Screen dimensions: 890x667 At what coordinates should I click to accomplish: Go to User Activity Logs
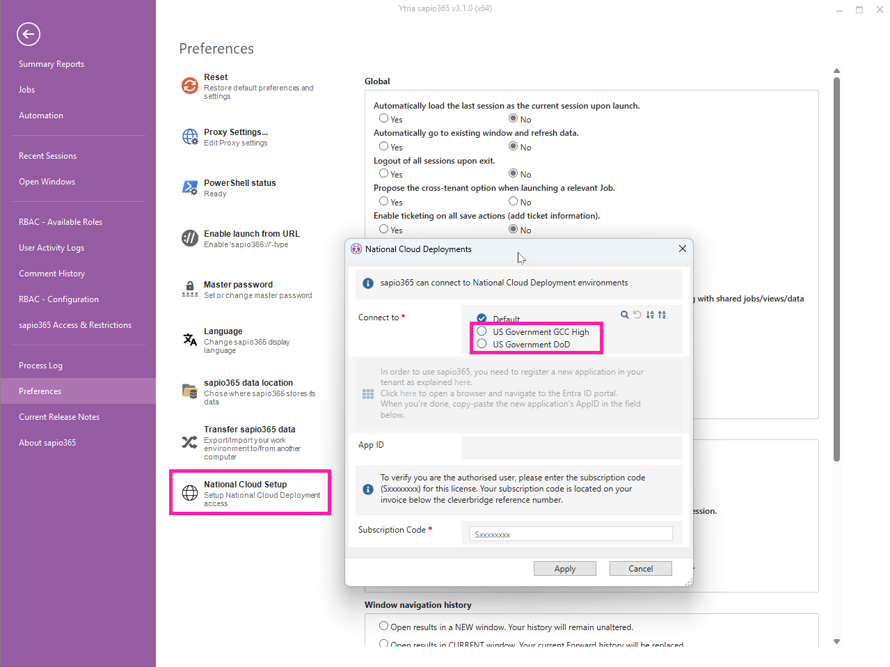[x=51, y=248]
